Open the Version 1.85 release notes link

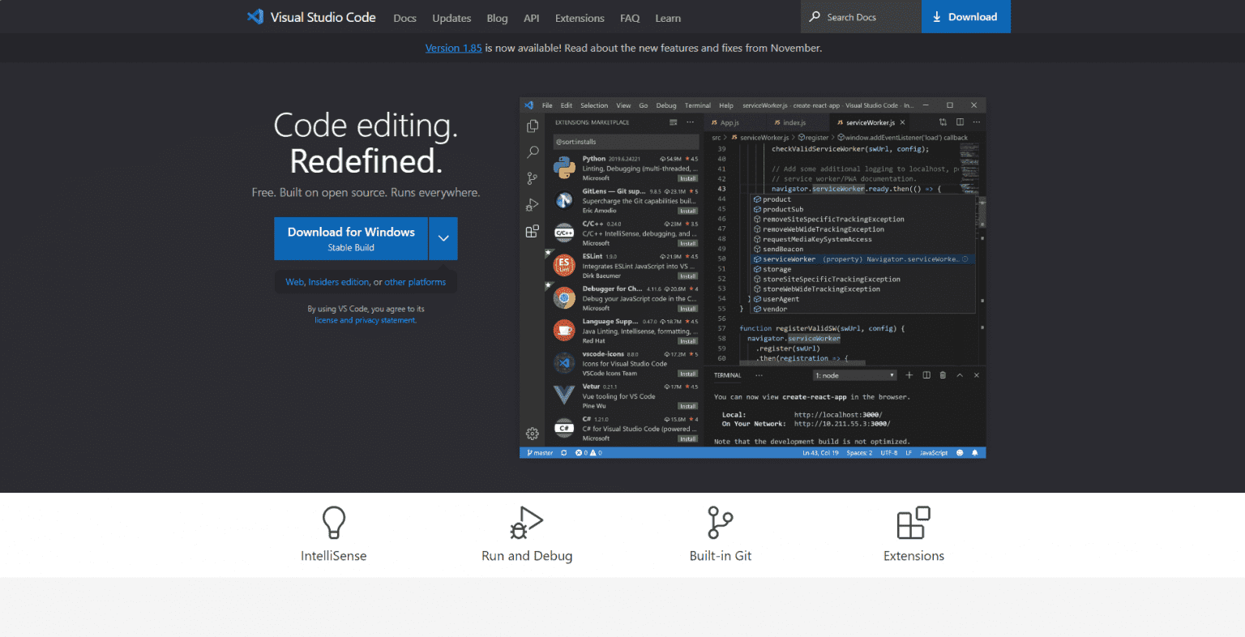[x=453, y=48]
